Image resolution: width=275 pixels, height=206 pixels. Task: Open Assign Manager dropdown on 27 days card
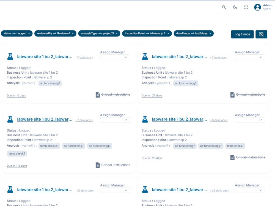(x=250, y=57)
